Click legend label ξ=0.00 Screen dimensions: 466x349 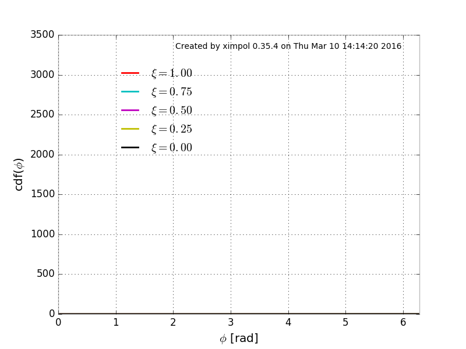tap(172, 148)
